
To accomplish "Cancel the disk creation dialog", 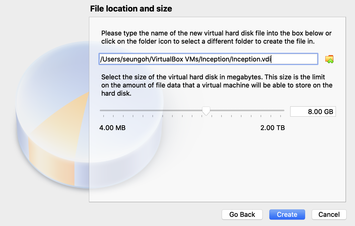I will [329, 215].
